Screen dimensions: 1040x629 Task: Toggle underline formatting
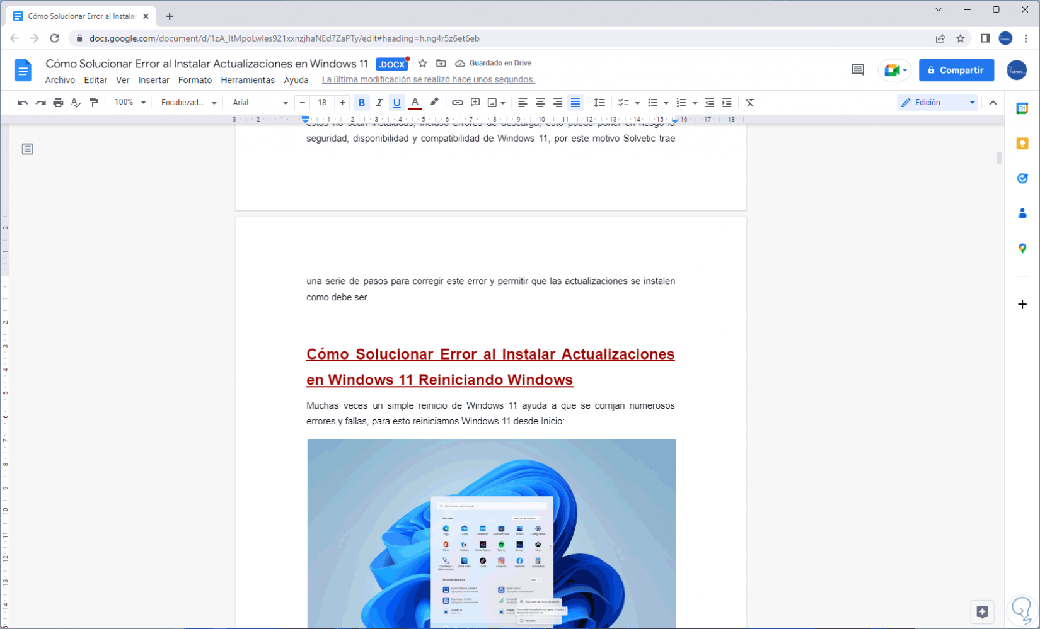[x=396, y=103]
